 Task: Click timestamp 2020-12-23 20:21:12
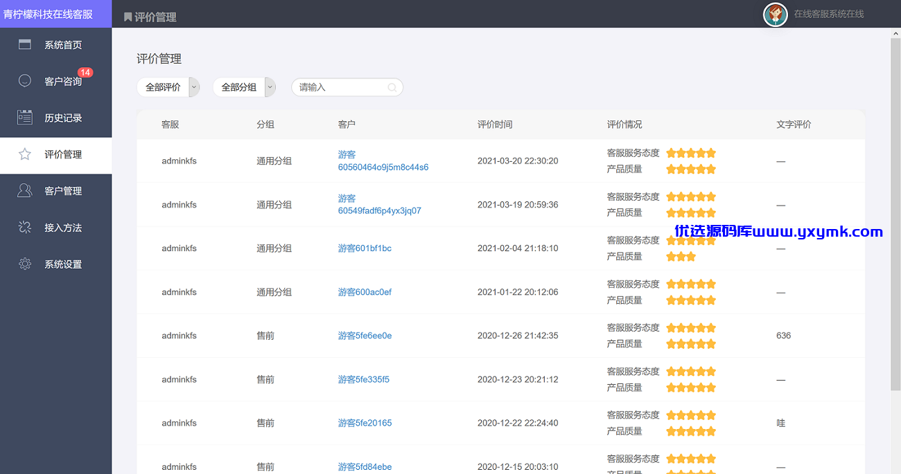518,379
